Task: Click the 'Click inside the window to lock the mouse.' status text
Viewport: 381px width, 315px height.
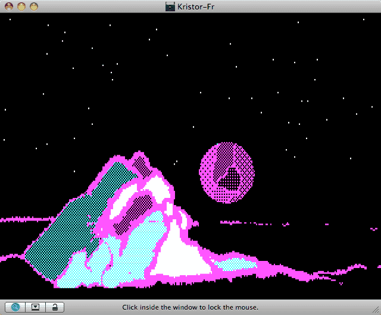Action: tap(190, 307)
